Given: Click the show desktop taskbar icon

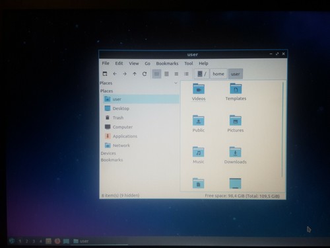Looking at the screenshot, I should tap(66, 241).
